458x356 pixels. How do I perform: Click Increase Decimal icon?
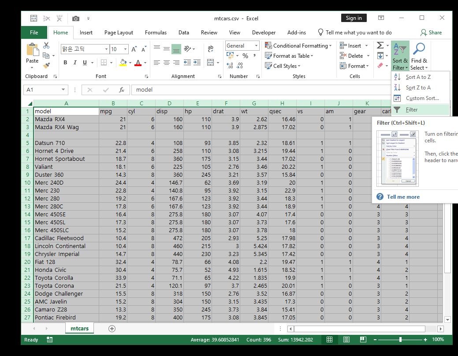coord(230,66)
